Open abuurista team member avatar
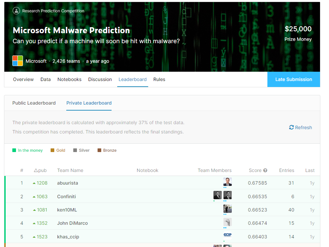This screenshot has width=329, height=247. (x=227, y=182)
